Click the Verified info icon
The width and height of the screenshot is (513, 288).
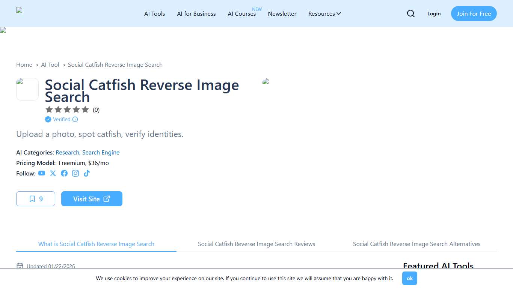[75, 119]
